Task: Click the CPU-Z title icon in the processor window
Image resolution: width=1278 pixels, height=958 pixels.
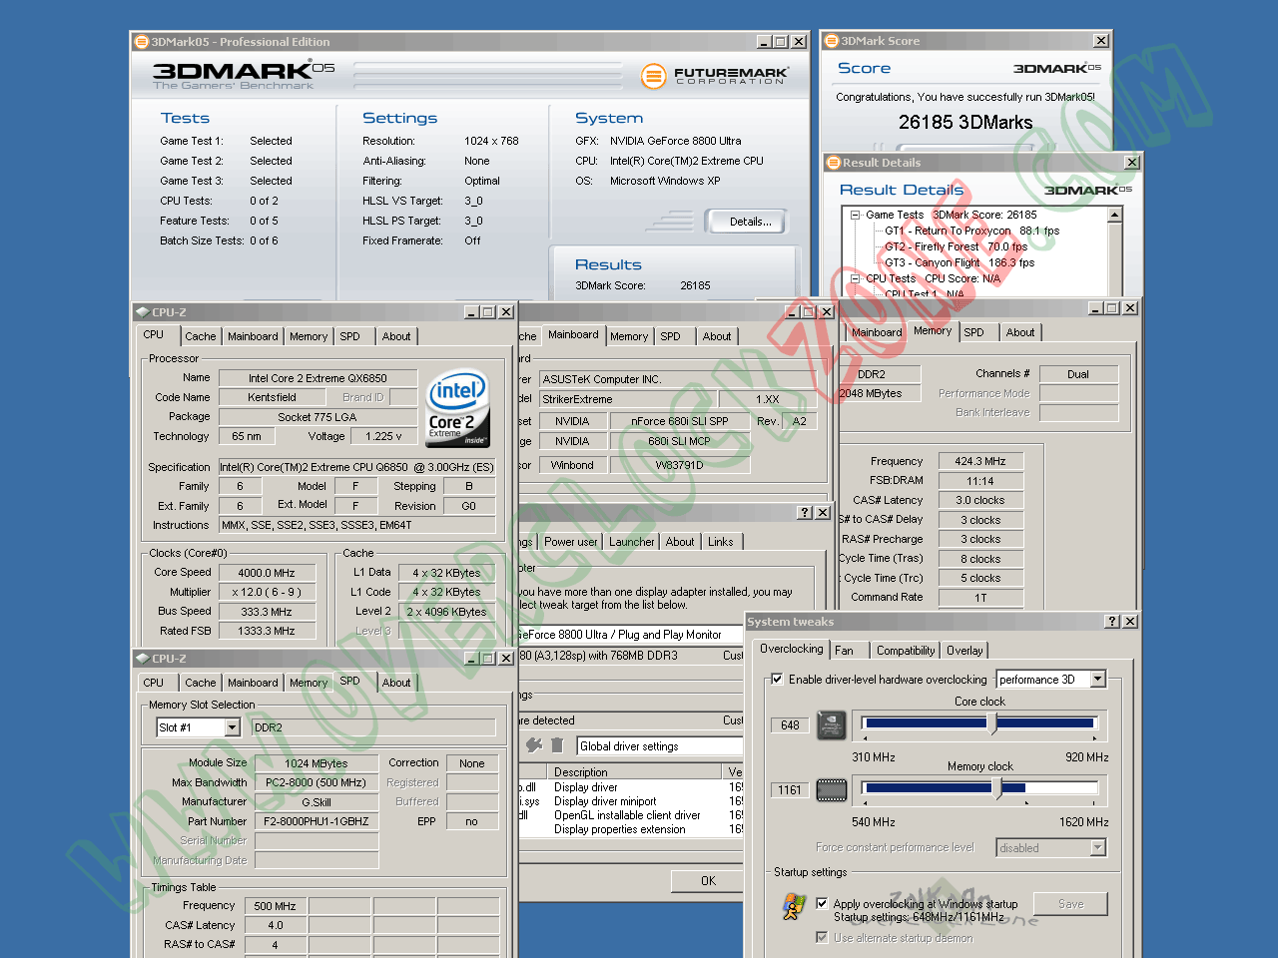Action: tap(142, 312)
